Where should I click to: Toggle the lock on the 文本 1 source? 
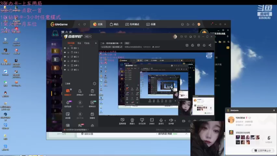pyautogui.click(x=68, y=52)
